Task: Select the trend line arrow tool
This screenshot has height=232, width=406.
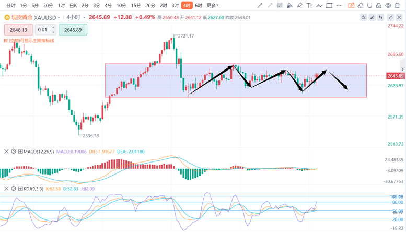Action: pyautogui.click(x=260, y=5)
